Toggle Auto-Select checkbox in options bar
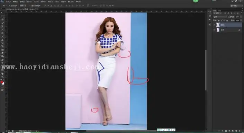 (9, 6)
